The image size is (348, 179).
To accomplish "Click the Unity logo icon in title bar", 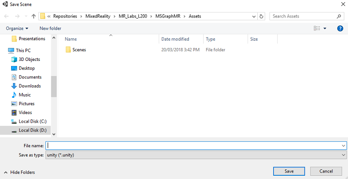I will pos(5,4).
